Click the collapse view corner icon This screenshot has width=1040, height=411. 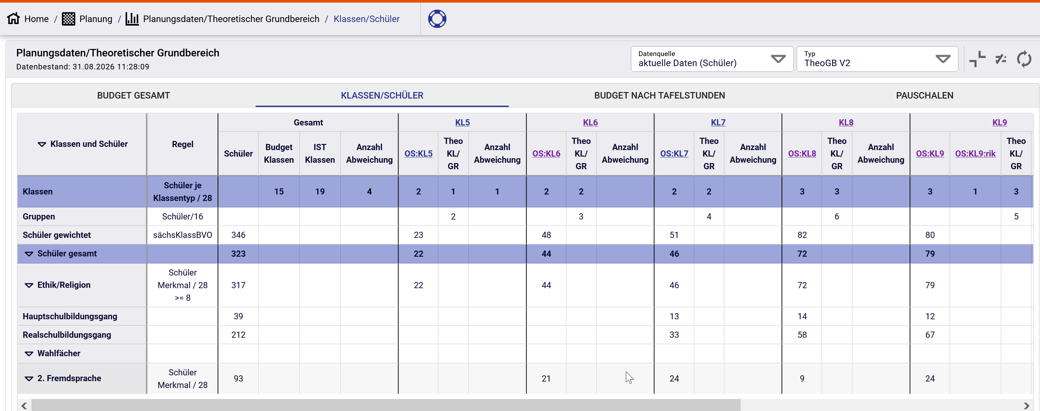(977, 59)
